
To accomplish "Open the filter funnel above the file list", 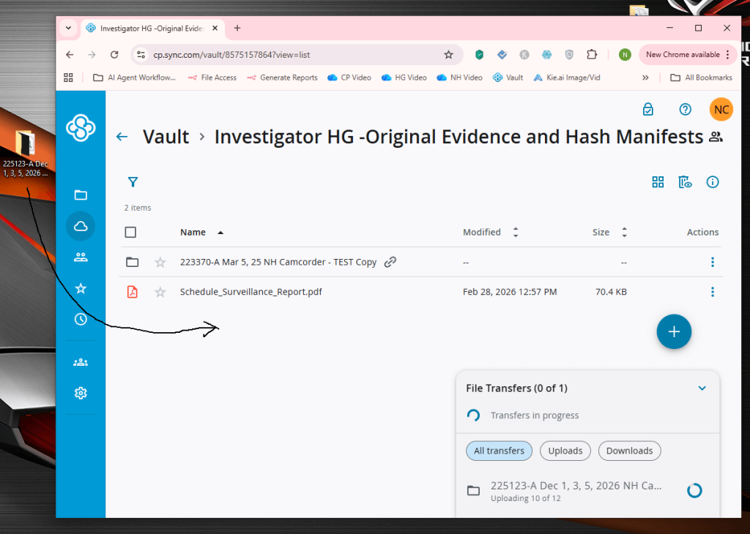I will pos(133,181).
